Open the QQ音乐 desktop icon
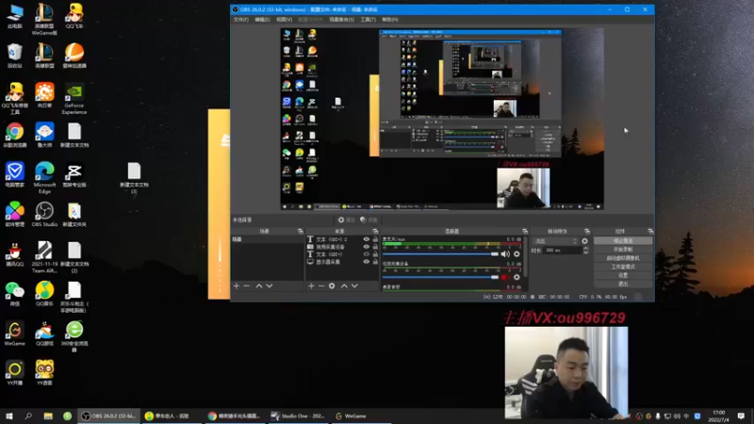Screen dimensions: 754x424 [x=44, y=294]
